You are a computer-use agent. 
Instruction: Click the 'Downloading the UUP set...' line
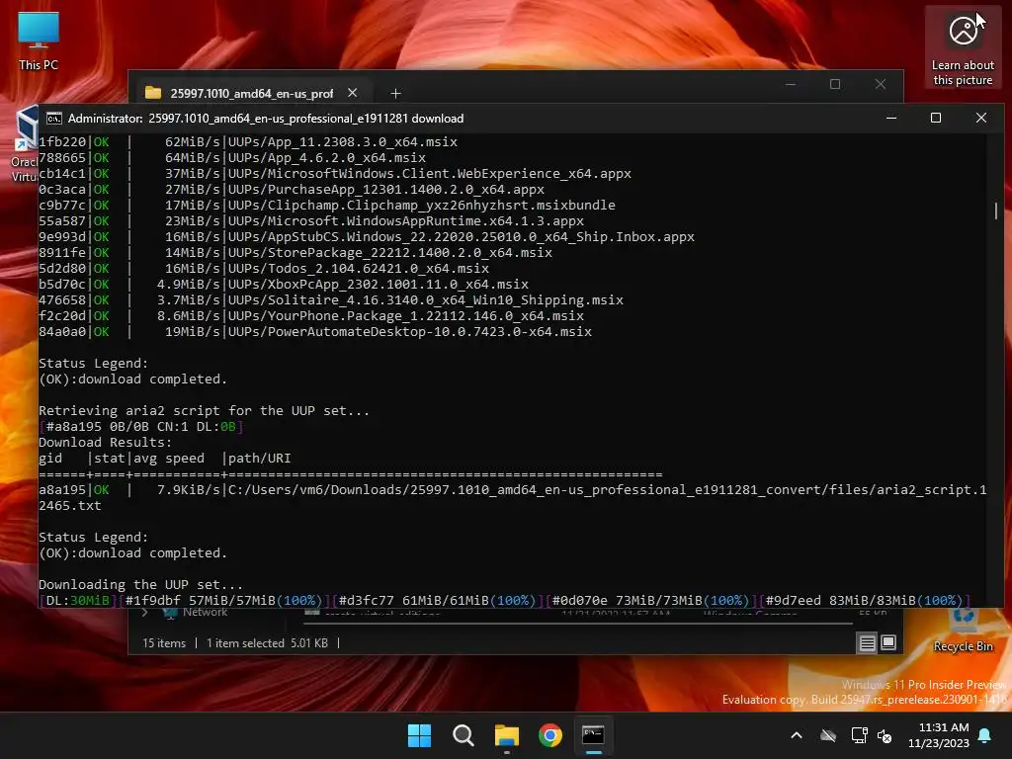pos(140,585)
